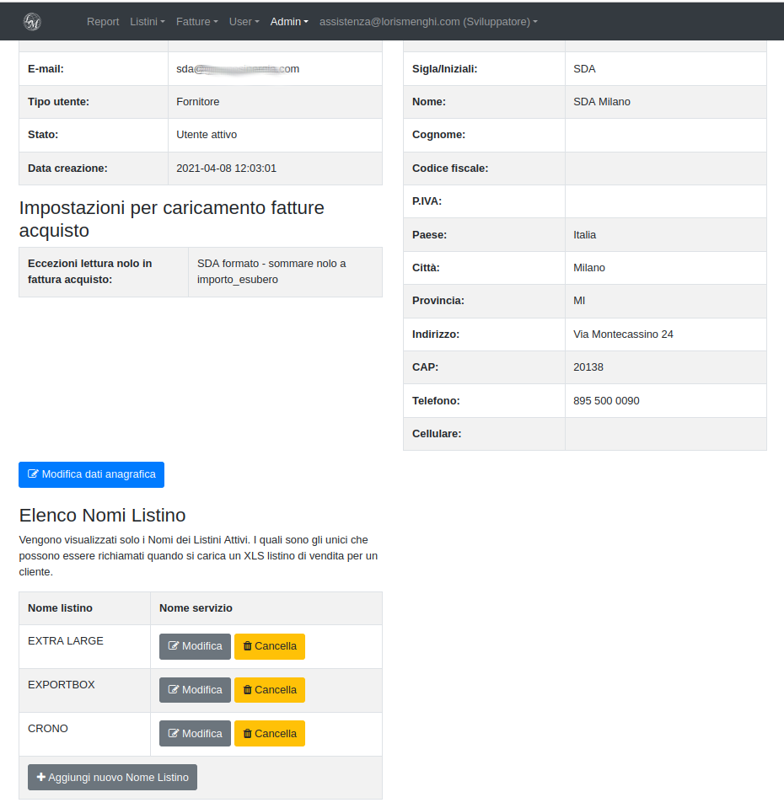The width and height of the screenshot is (784, 808).
Task: Click edit icon in CRONO row
Action: coord(174,734)
